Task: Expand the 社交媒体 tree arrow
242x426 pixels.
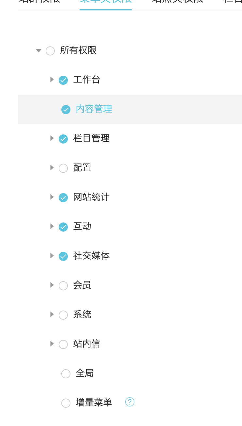Action: coord(52,256)
